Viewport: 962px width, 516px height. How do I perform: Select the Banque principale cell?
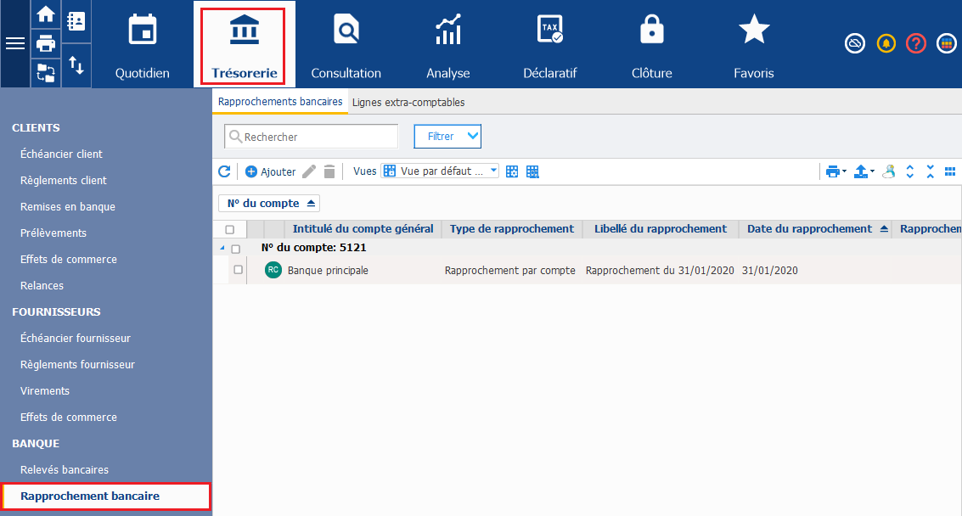(x=328, y=271)
